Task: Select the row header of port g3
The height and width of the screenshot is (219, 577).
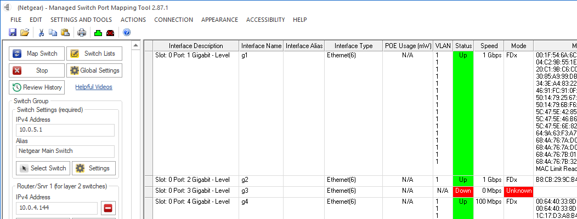Action: coord(149,192)
